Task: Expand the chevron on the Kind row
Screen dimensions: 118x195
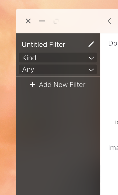Action: (91, 58)
